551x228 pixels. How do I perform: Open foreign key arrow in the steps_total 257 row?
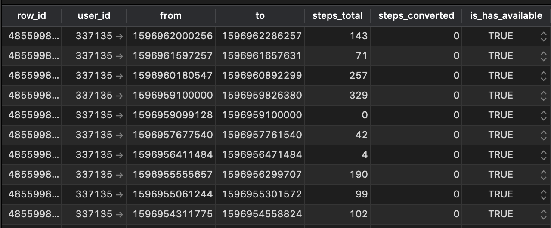pos(120,76)
